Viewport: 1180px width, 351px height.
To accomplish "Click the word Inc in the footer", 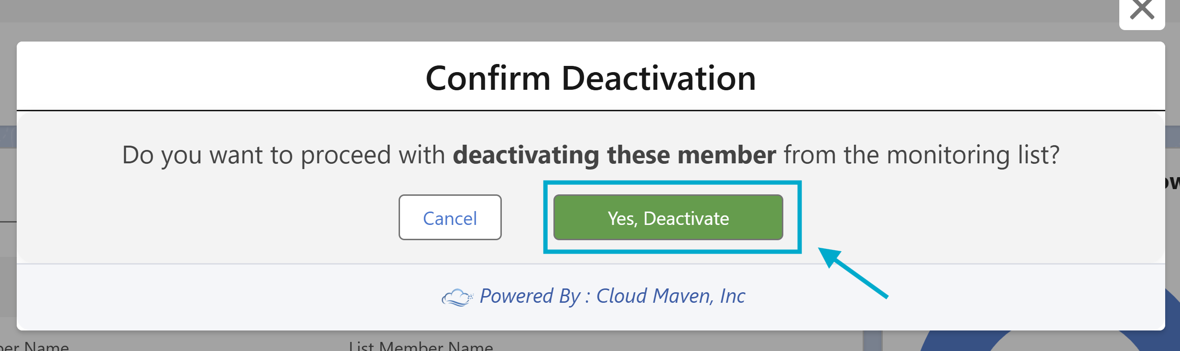I will (733, 296).
